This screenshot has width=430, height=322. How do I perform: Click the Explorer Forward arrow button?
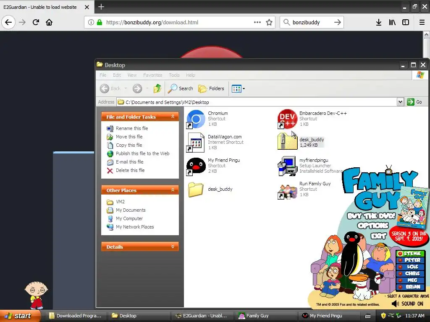(137, 88)
